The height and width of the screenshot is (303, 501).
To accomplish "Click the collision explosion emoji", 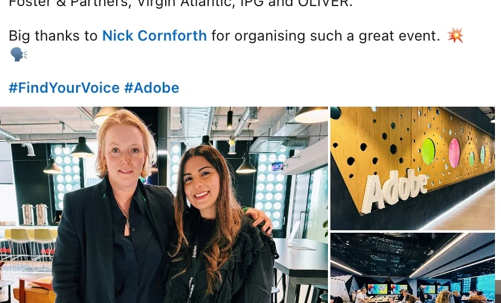I will (x=455, y=35).
